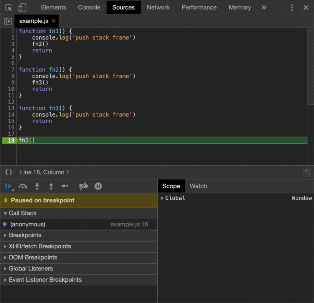The image size is (314, 303).
Task: Close the example.js file tab
Action: [54, 21]
